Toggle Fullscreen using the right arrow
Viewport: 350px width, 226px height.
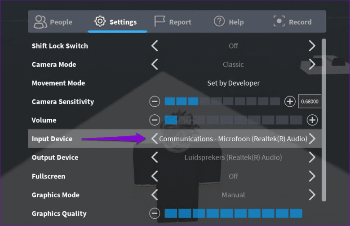(312, 176)
